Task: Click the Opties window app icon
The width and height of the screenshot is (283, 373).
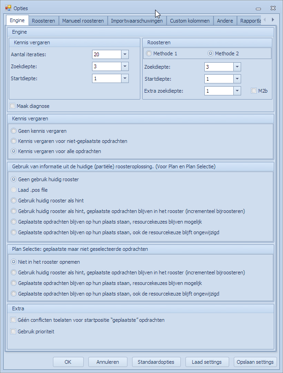Action: point(8,8)
